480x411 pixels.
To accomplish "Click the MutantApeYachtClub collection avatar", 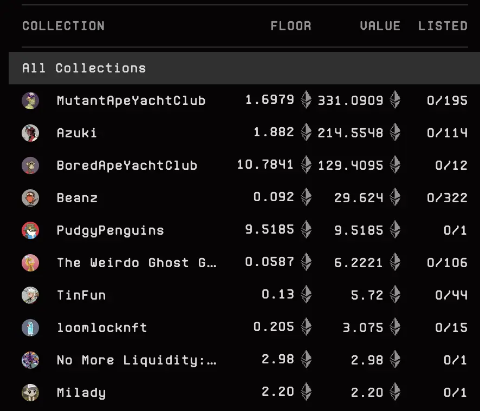I will pos(30,101).
